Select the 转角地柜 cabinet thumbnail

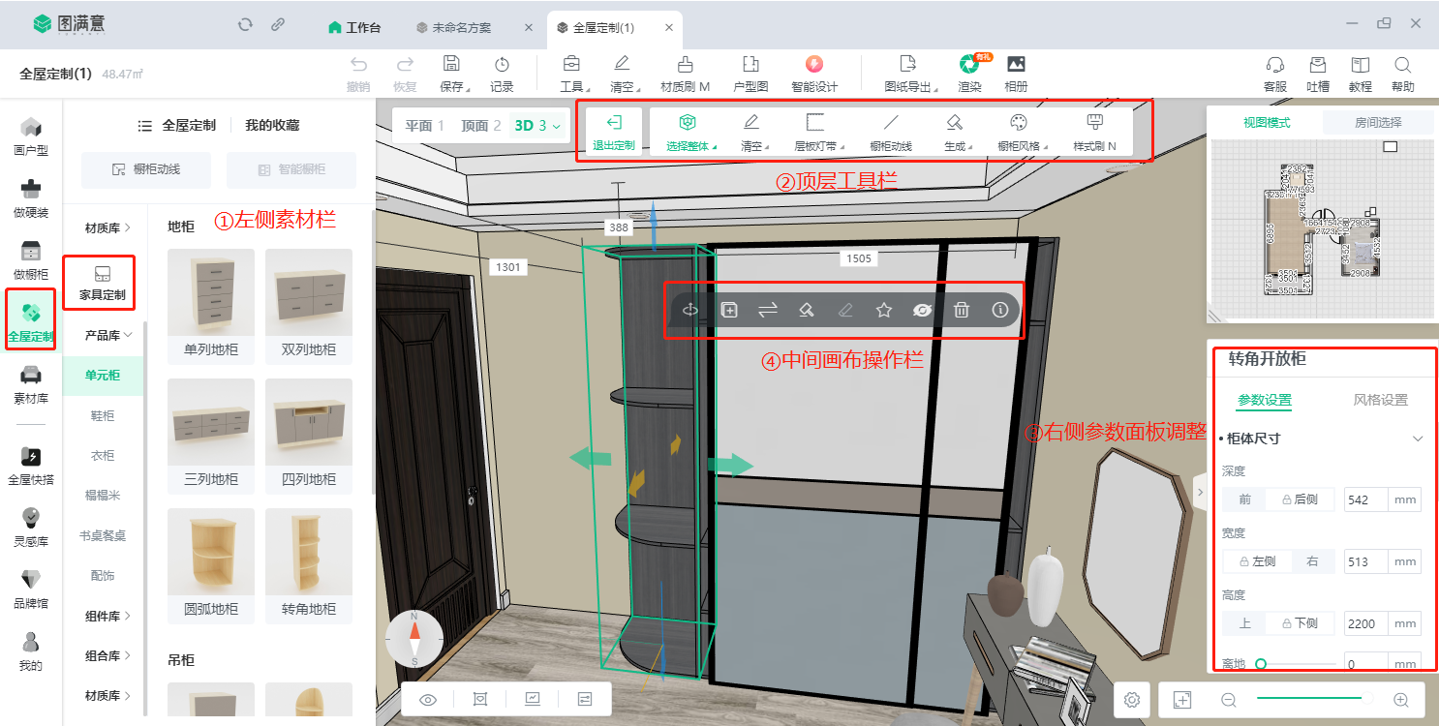309,566
